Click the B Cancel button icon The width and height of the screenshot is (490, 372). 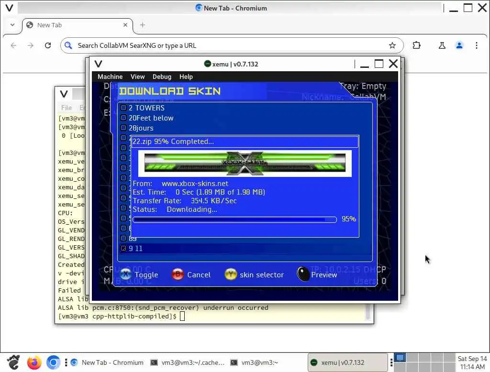point(178,274)
